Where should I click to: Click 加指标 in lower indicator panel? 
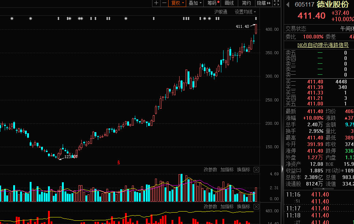tap(227, 207)
